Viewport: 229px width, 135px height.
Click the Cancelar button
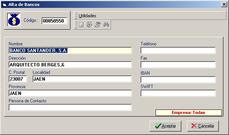(x=203, y=126)
